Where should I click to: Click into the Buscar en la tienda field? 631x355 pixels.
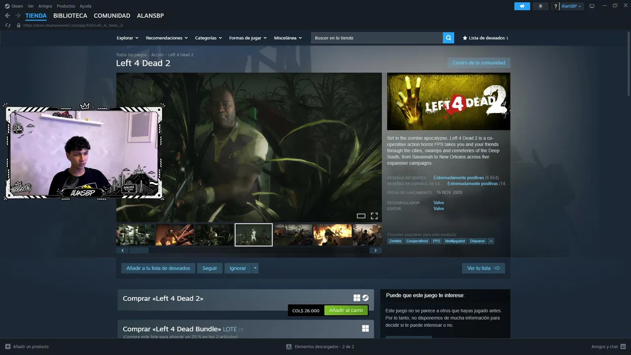pyautogui.click(x=377, y=38)
